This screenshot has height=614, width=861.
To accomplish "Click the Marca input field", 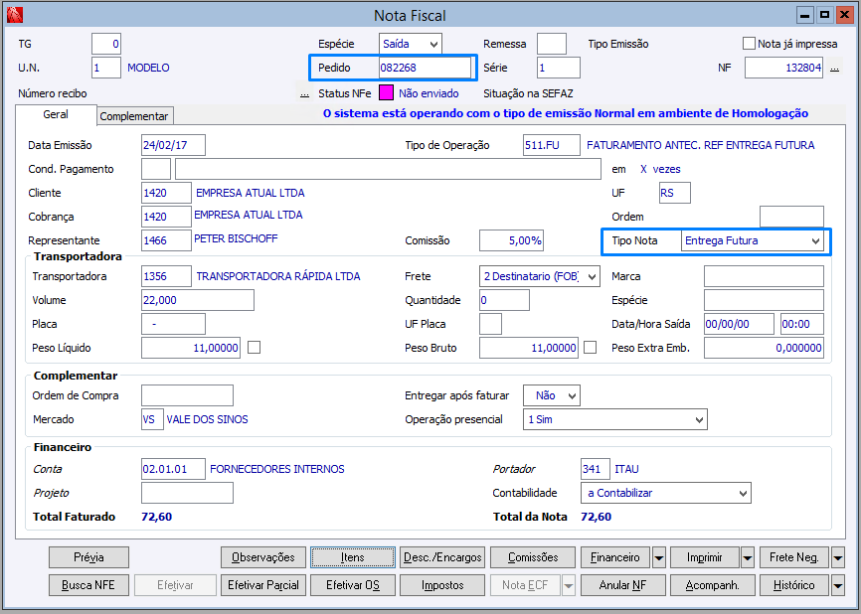I will tap(764, 276).
